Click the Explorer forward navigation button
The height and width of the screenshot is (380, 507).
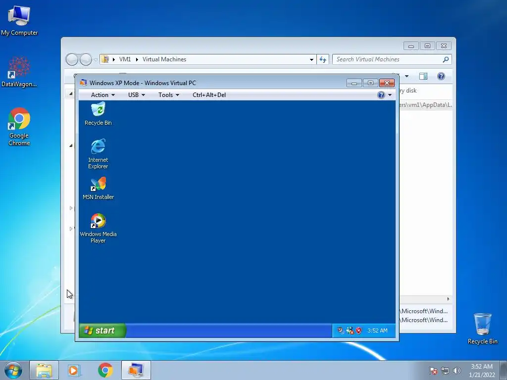click(86, 59)
